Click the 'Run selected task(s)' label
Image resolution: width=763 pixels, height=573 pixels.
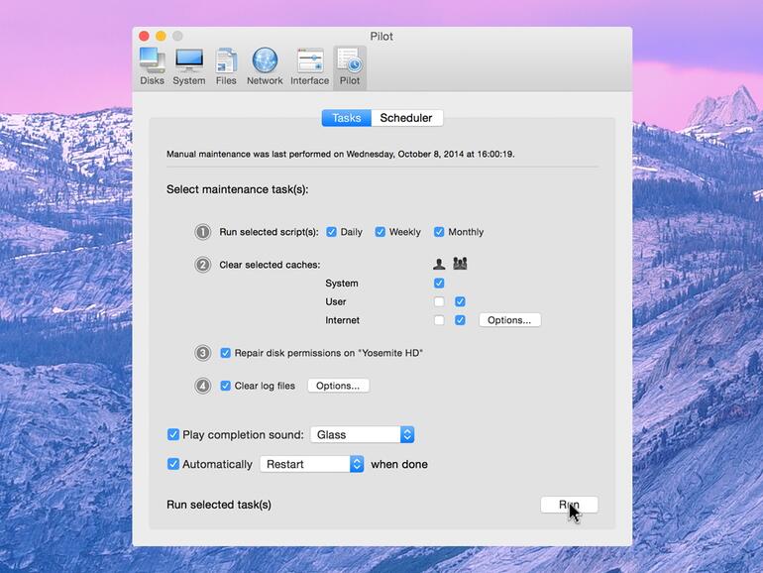[x=219, y=505]
